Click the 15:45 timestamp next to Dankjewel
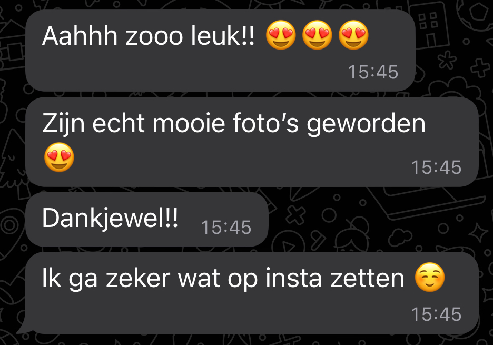This screenshot has height=345, width=493. tap(226, 227)
